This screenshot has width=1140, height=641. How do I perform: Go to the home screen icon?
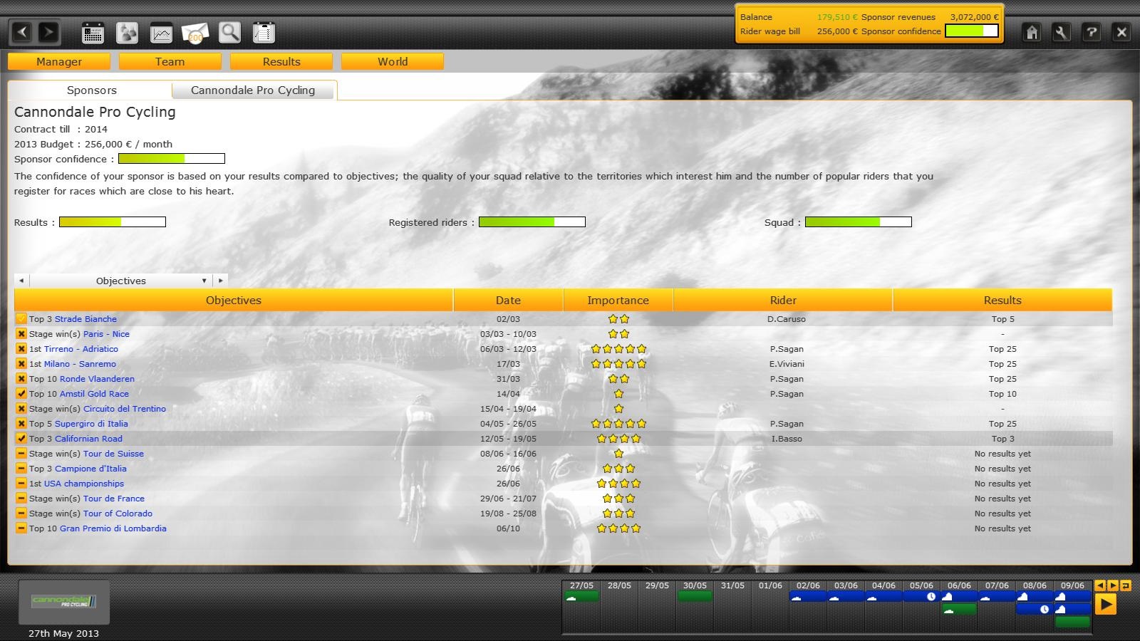click(1032, 33)
